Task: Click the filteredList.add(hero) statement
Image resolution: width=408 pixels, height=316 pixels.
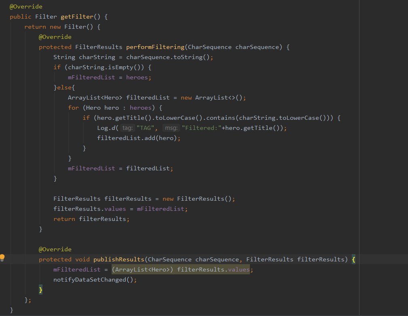Action: (139, 138)
